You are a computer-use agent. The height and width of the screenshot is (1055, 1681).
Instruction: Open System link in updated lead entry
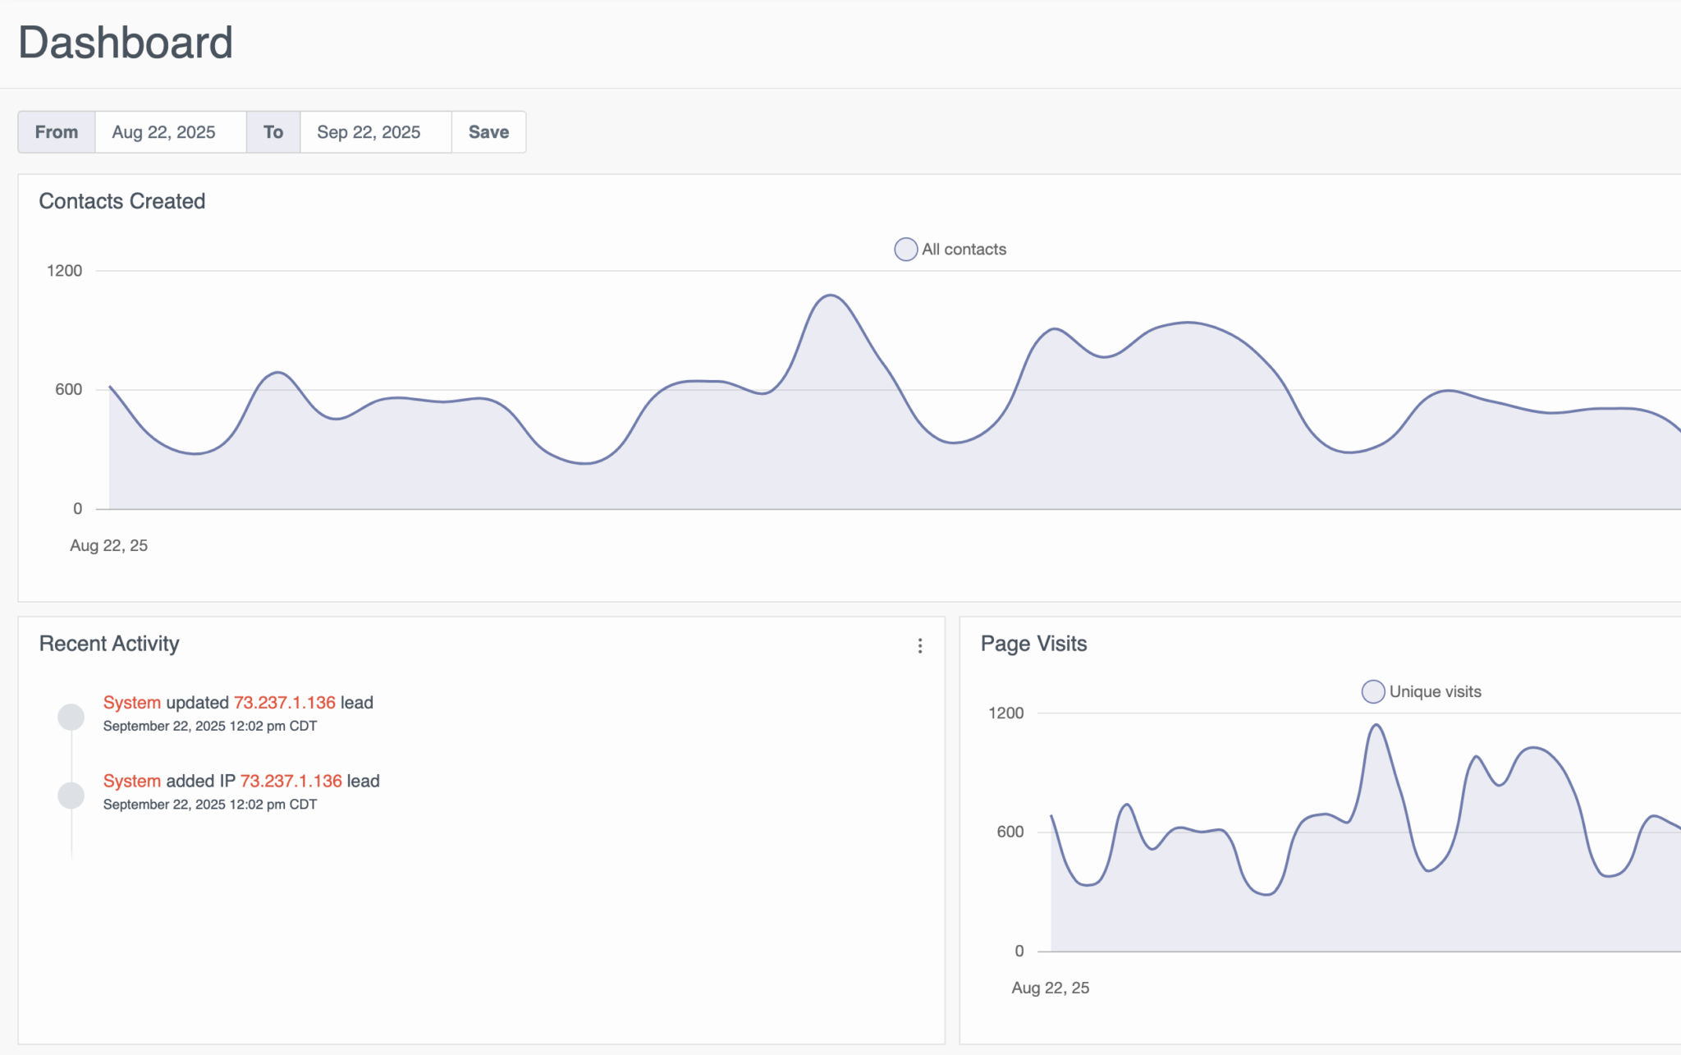131,703
